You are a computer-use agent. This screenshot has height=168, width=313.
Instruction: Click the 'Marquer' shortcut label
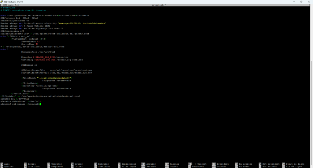click(175, 164)
